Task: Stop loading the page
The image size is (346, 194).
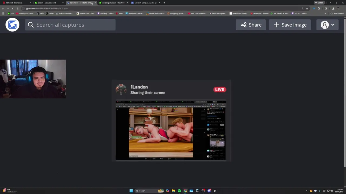Action: (12, 8)
